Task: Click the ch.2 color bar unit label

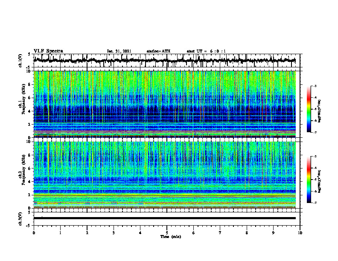Action: coord(319,182)
